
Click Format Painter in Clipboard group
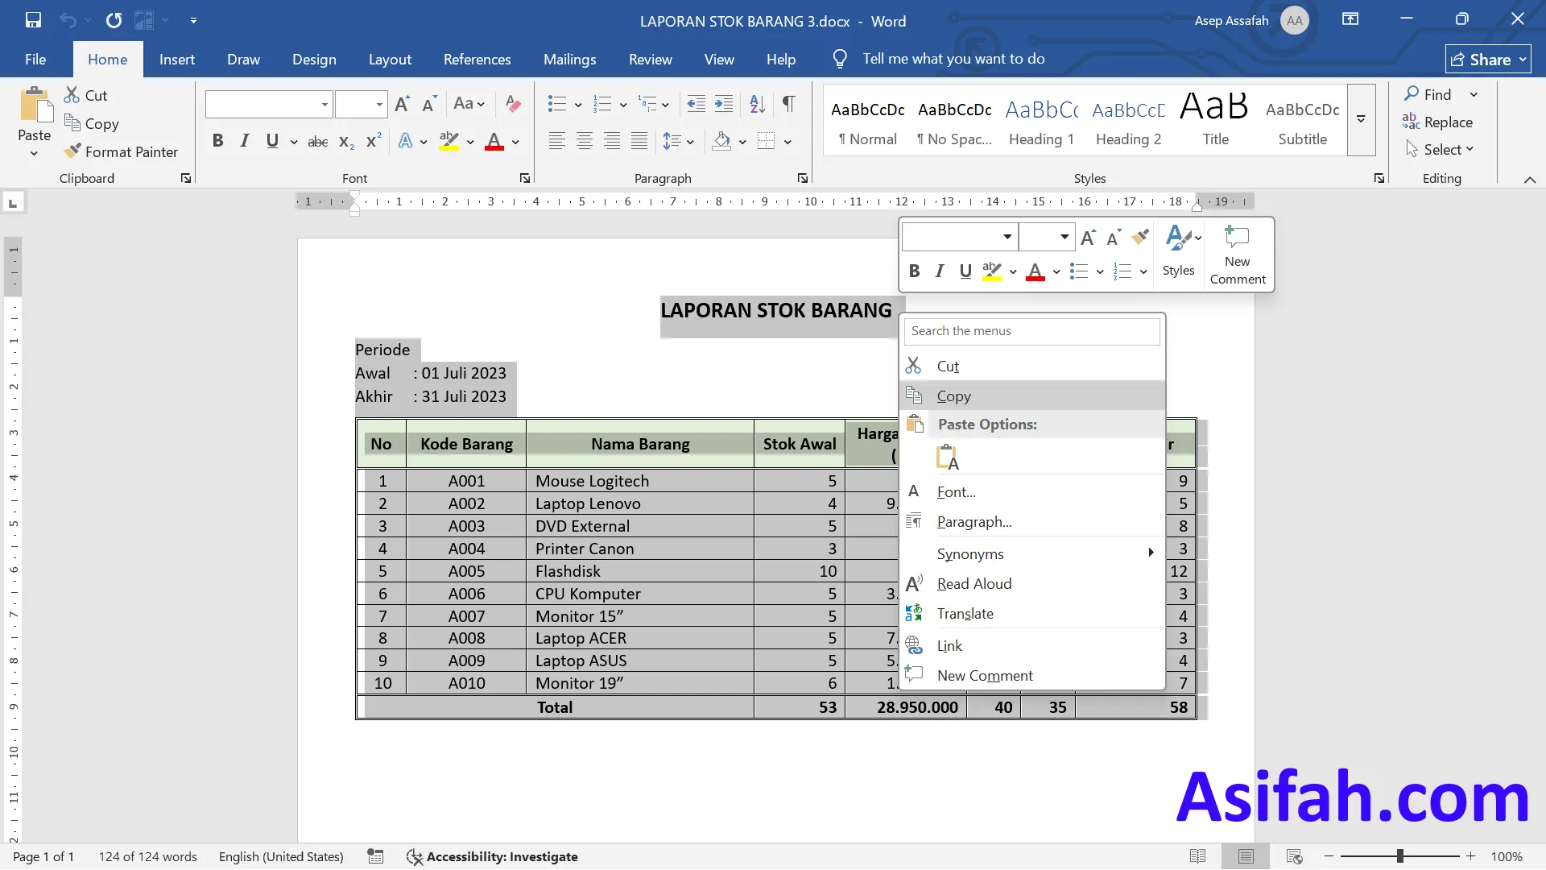click(x=122, y=151)
